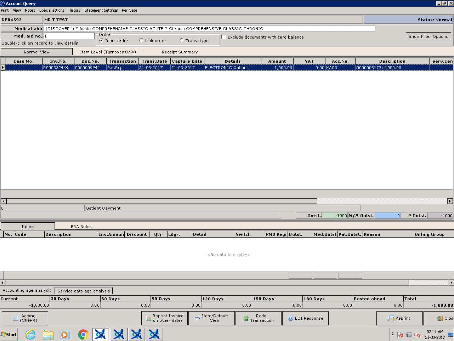Launch Google Chrome from the taskbar
454x341 pixels.
[x=83, y=334]
